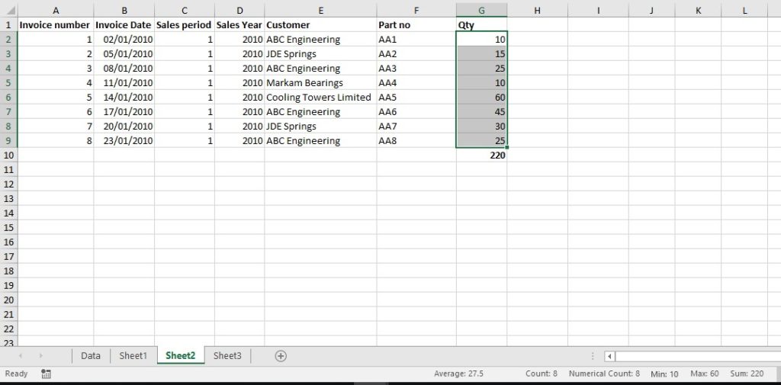Click the 'JDE Springs' cell in row 3
Image resolution: width=781 pixels, height=385 pixels.
pos(321,54)
